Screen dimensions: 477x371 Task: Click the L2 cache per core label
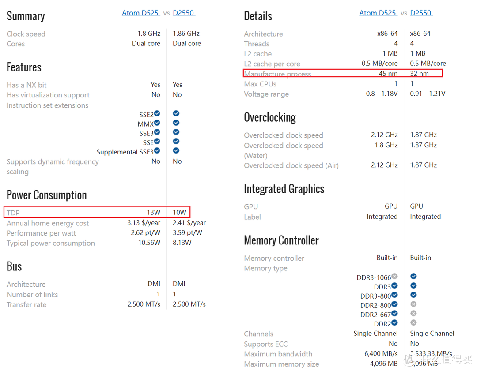[272, 64]
